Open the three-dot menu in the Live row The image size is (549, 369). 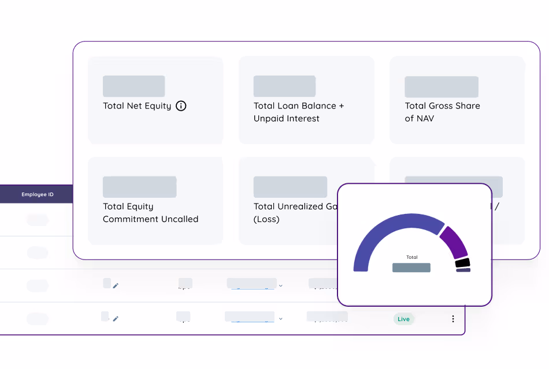tap(453, 319)
